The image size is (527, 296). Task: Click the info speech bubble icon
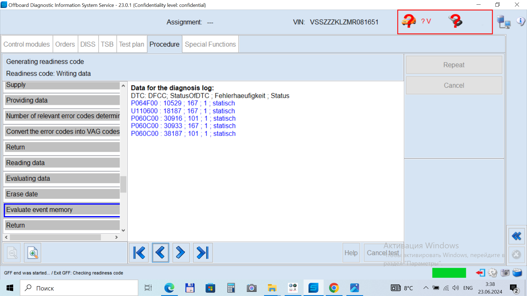(x=520, y=21)
